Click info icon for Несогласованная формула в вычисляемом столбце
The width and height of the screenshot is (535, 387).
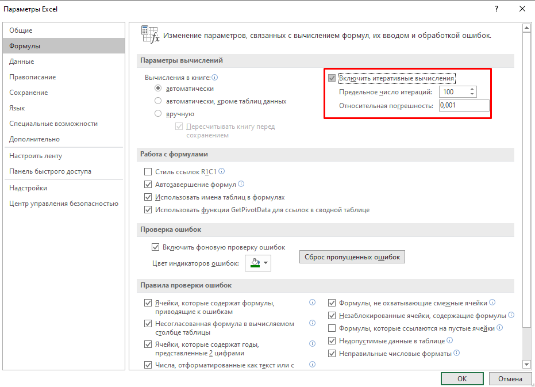312,323
